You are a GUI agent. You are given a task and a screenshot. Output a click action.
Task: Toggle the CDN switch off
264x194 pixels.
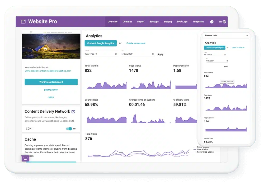tap(69, 129)
